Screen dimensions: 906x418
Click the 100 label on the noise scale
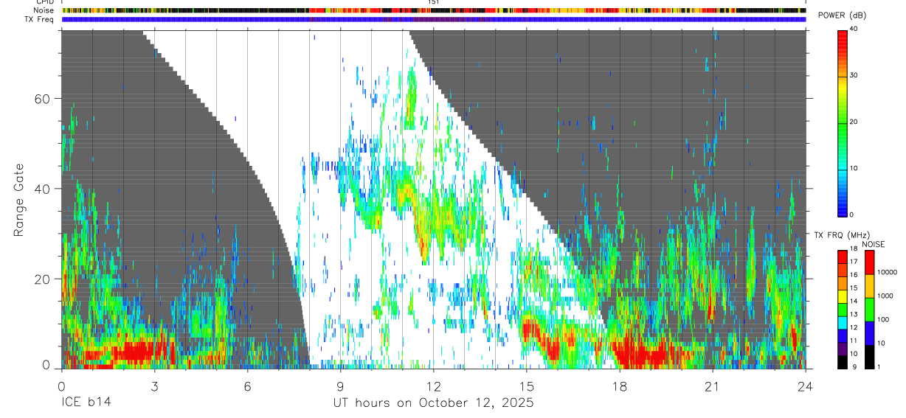pyautogui.click(x=884, y=320)
